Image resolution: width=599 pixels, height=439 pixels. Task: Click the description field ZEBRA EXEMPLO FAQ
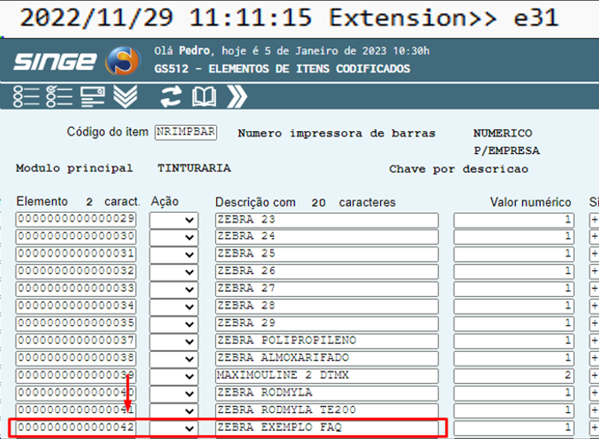coord(327,428)
